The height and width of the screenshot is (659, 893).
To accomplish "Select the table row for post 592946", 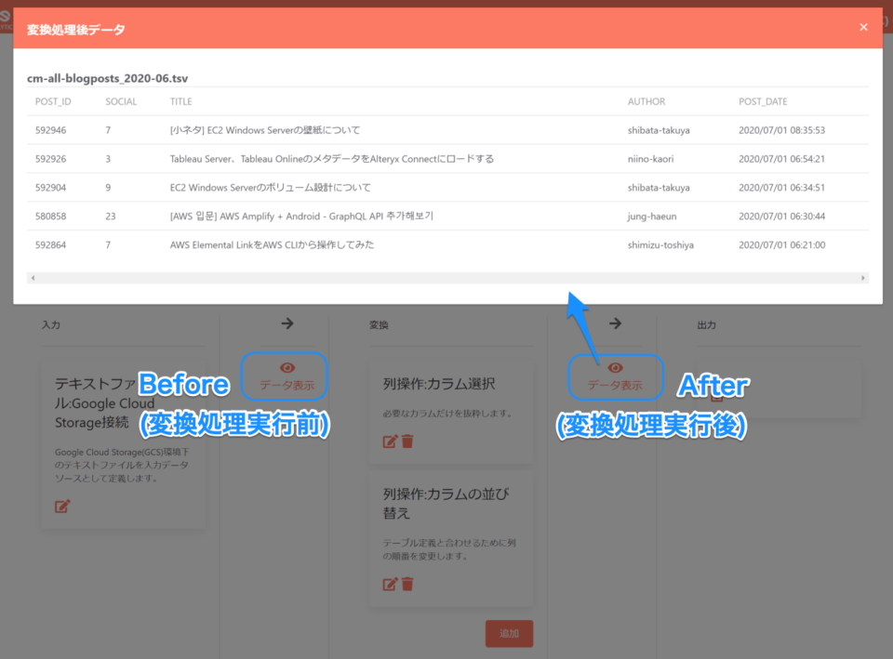I will point(372,130).
